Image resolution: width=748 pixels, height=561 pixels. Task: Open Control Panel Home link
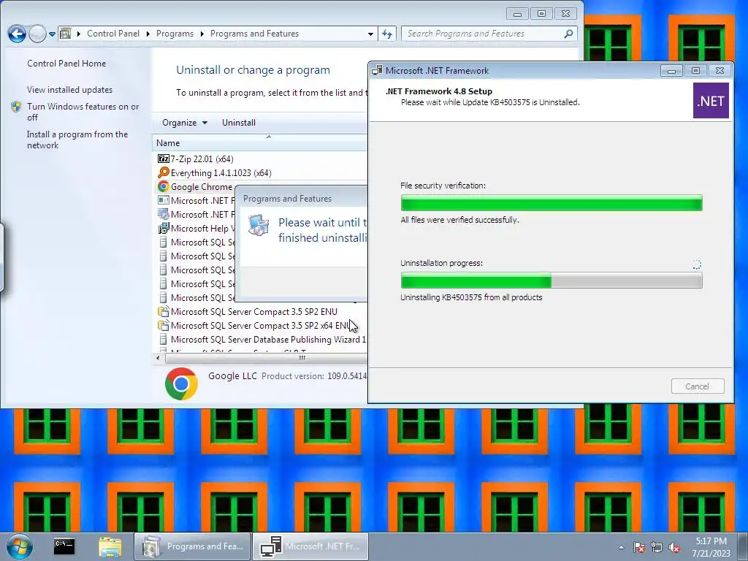(x=66, y=64)
